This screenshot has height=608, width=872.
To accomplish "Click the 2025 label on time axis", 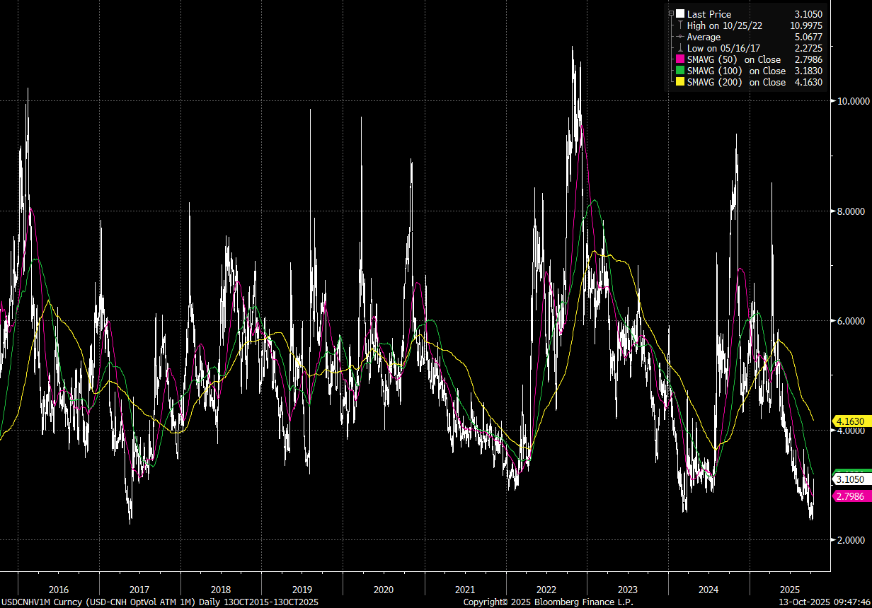I will [790, 589].
